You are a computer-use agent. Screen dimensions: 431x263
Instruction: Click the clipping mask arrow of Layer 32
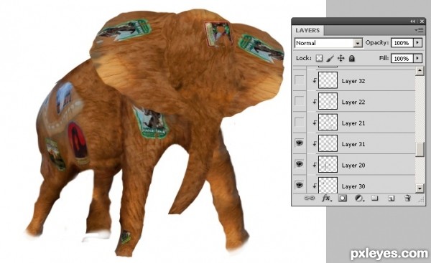click(315, 81)
